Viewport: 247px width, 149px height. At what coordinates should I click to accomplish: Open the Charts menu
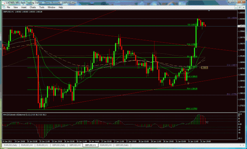33,8
